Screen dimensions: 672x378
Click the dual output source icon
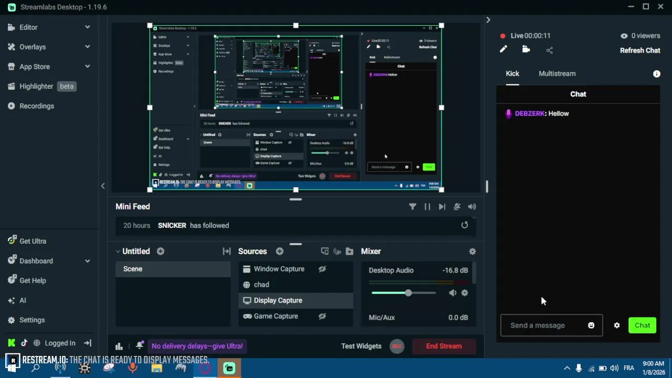coord(324,251)
